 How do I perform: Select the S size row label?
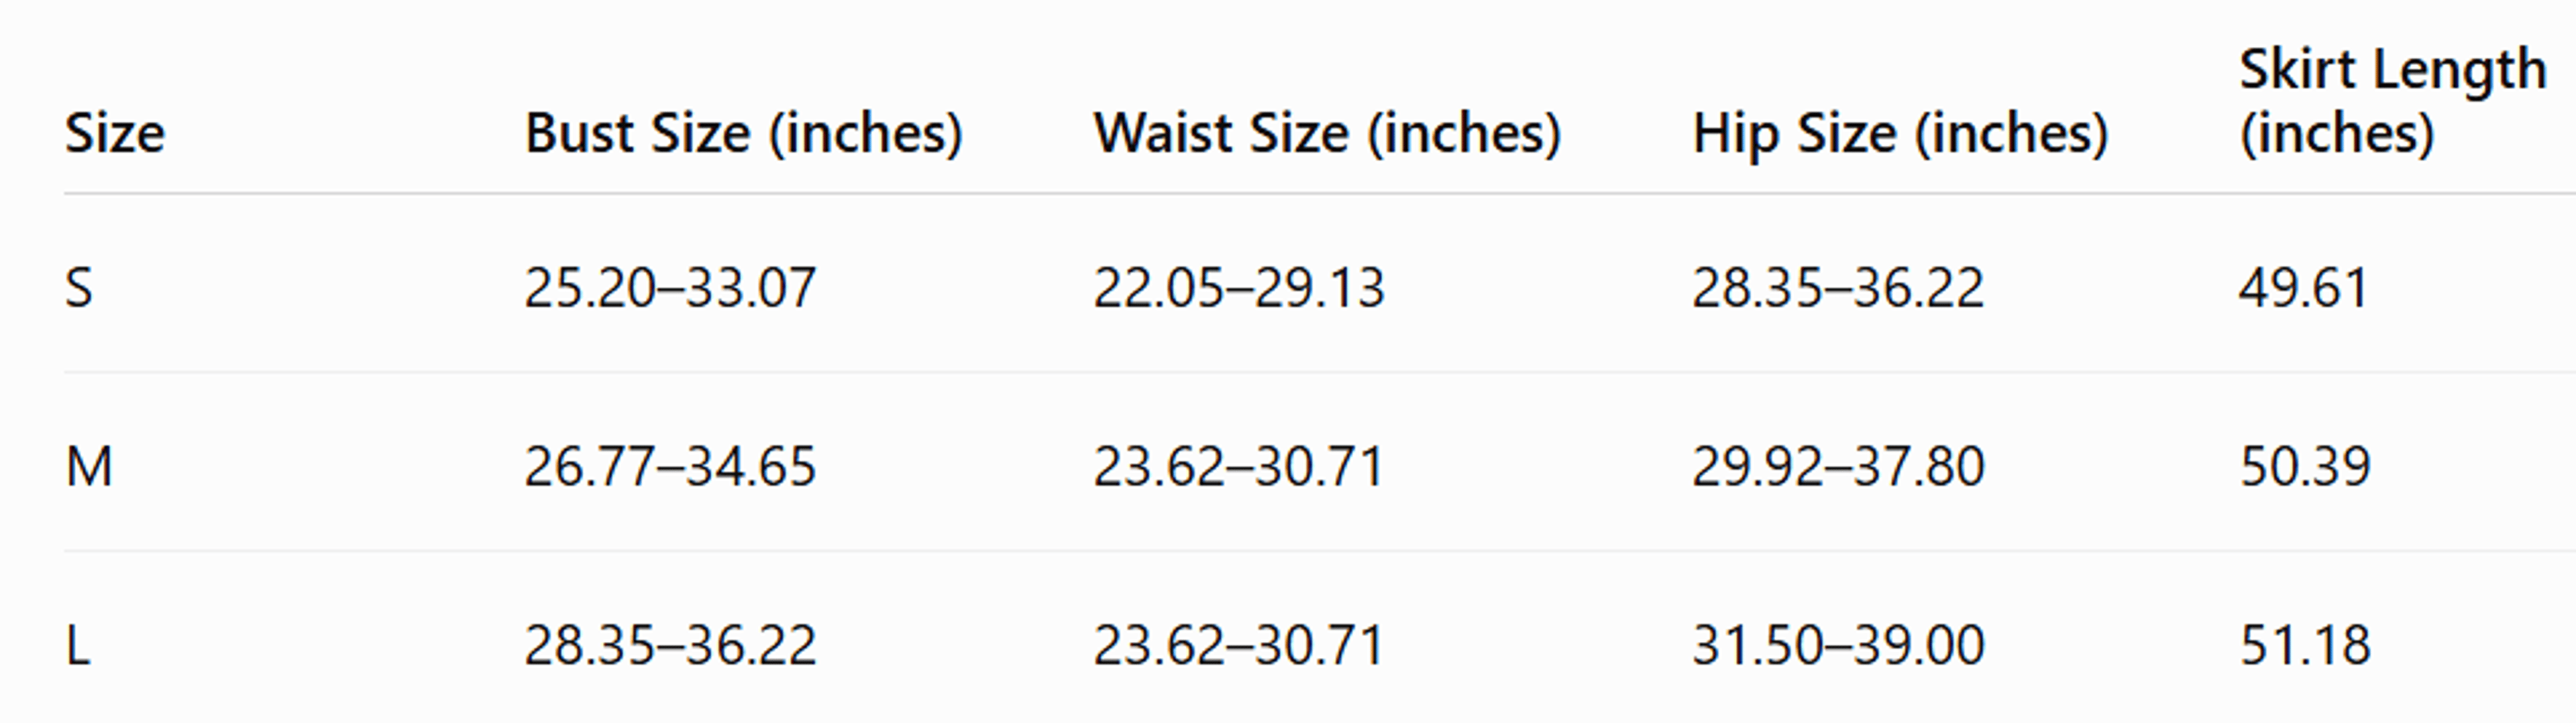[79, 287]
